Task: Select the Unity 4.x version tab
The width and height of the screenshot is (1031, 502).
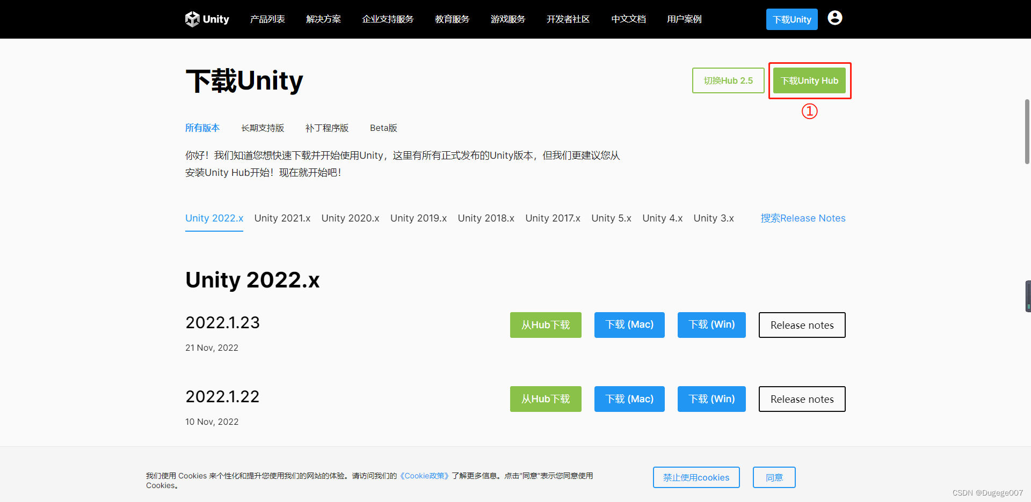Action: [662, 218]
